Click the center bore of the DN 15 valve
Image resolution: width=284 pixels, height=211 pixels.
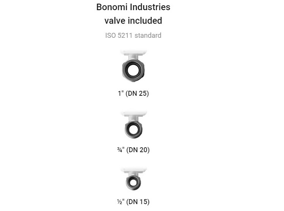[133, 181]
